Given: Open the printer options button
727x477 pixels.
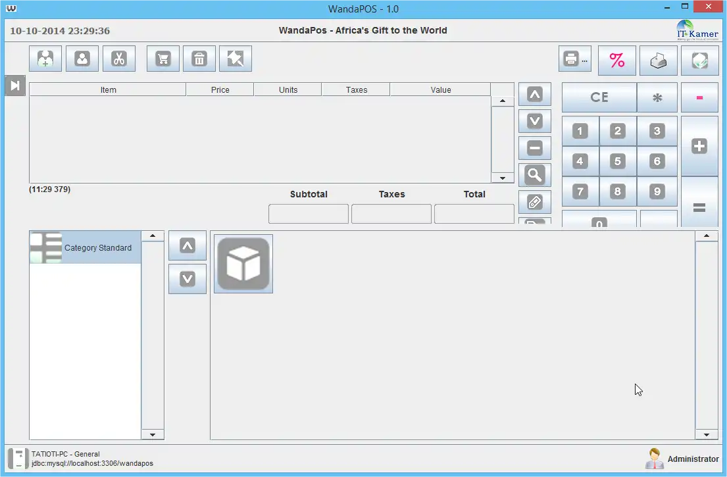Looking at the screenshot, I should click(575, 59).
